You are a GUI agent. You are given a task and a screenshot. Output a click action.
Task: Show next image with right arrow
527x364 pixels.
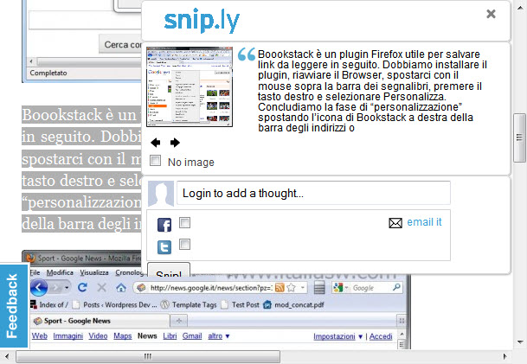pos(175,143)
